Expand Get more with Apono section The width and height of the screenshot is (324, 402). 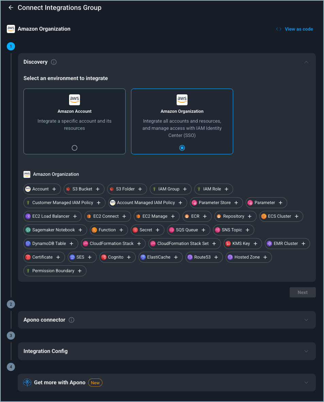click(x=306, y=383)
